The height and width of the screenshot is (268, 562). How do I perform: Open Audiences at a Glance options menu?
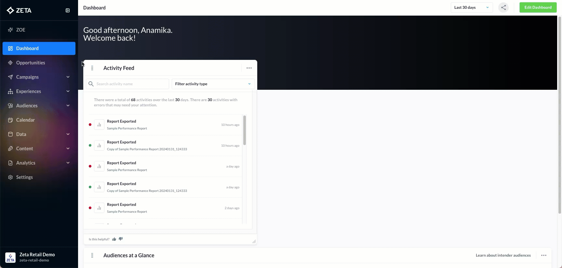[543, 255]
